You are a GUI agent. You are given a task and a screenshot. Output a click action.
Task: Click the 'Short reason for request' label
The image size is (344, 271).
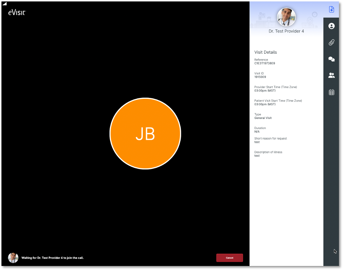[270, 138]
